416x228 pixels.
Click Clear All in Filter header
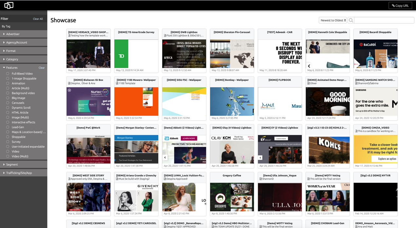38,19
